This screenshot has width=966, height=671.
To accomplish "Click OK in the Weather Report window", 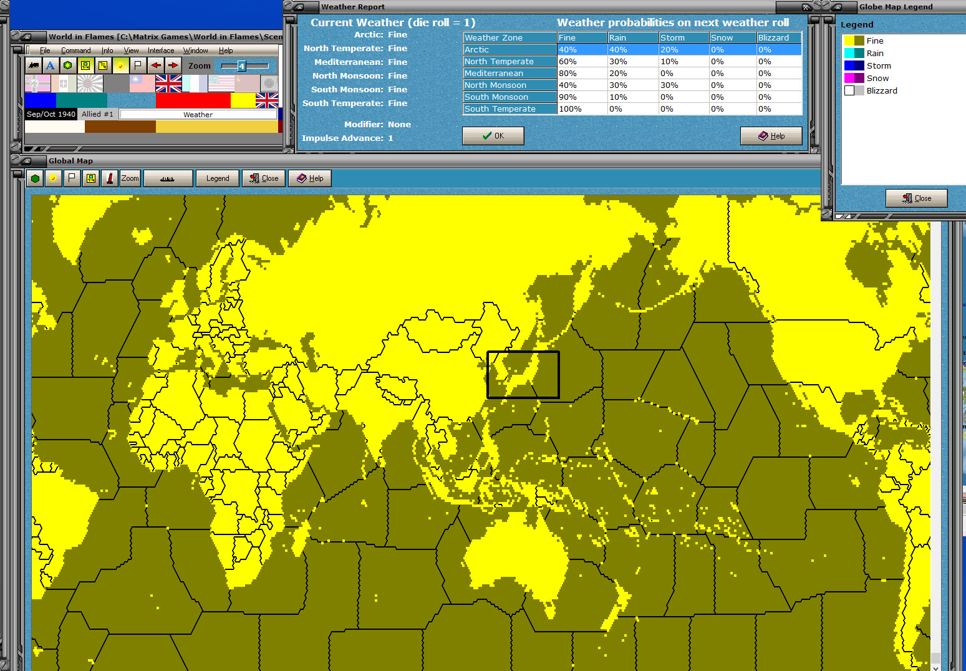I will 493,135.
